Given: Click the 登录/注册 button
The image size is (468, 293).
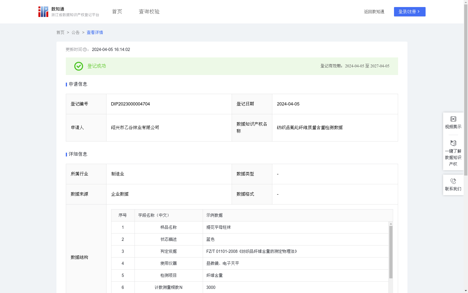Looking at the screenshot, I should pos(409,12).
